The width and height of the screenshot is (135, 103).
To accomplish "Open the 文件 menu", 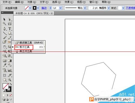I will coord(7,2).
